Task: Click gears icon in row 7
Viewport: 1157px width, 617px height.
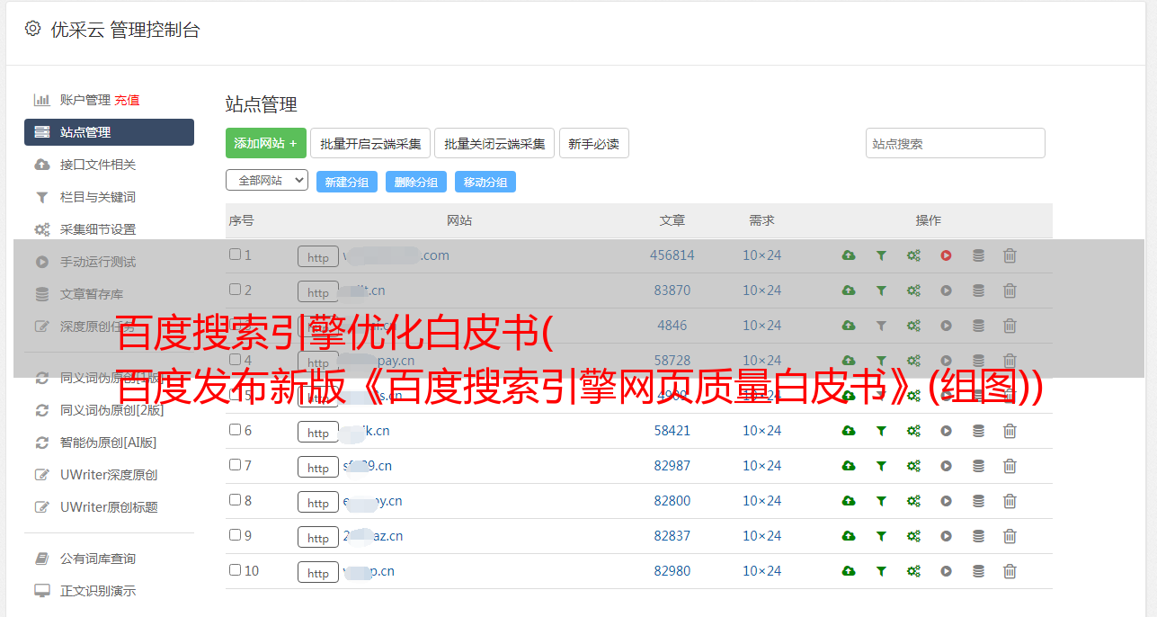Action: click(913, 466)
